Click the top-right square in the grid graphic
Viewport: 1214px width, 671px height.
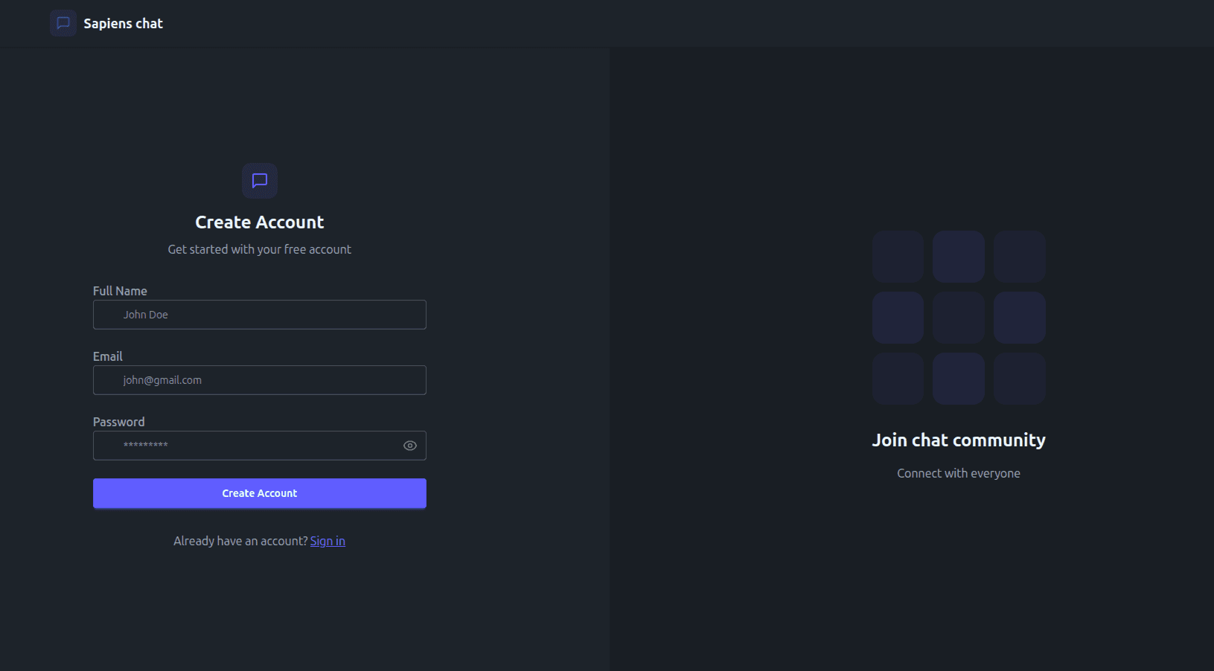tap(1020, 256)
